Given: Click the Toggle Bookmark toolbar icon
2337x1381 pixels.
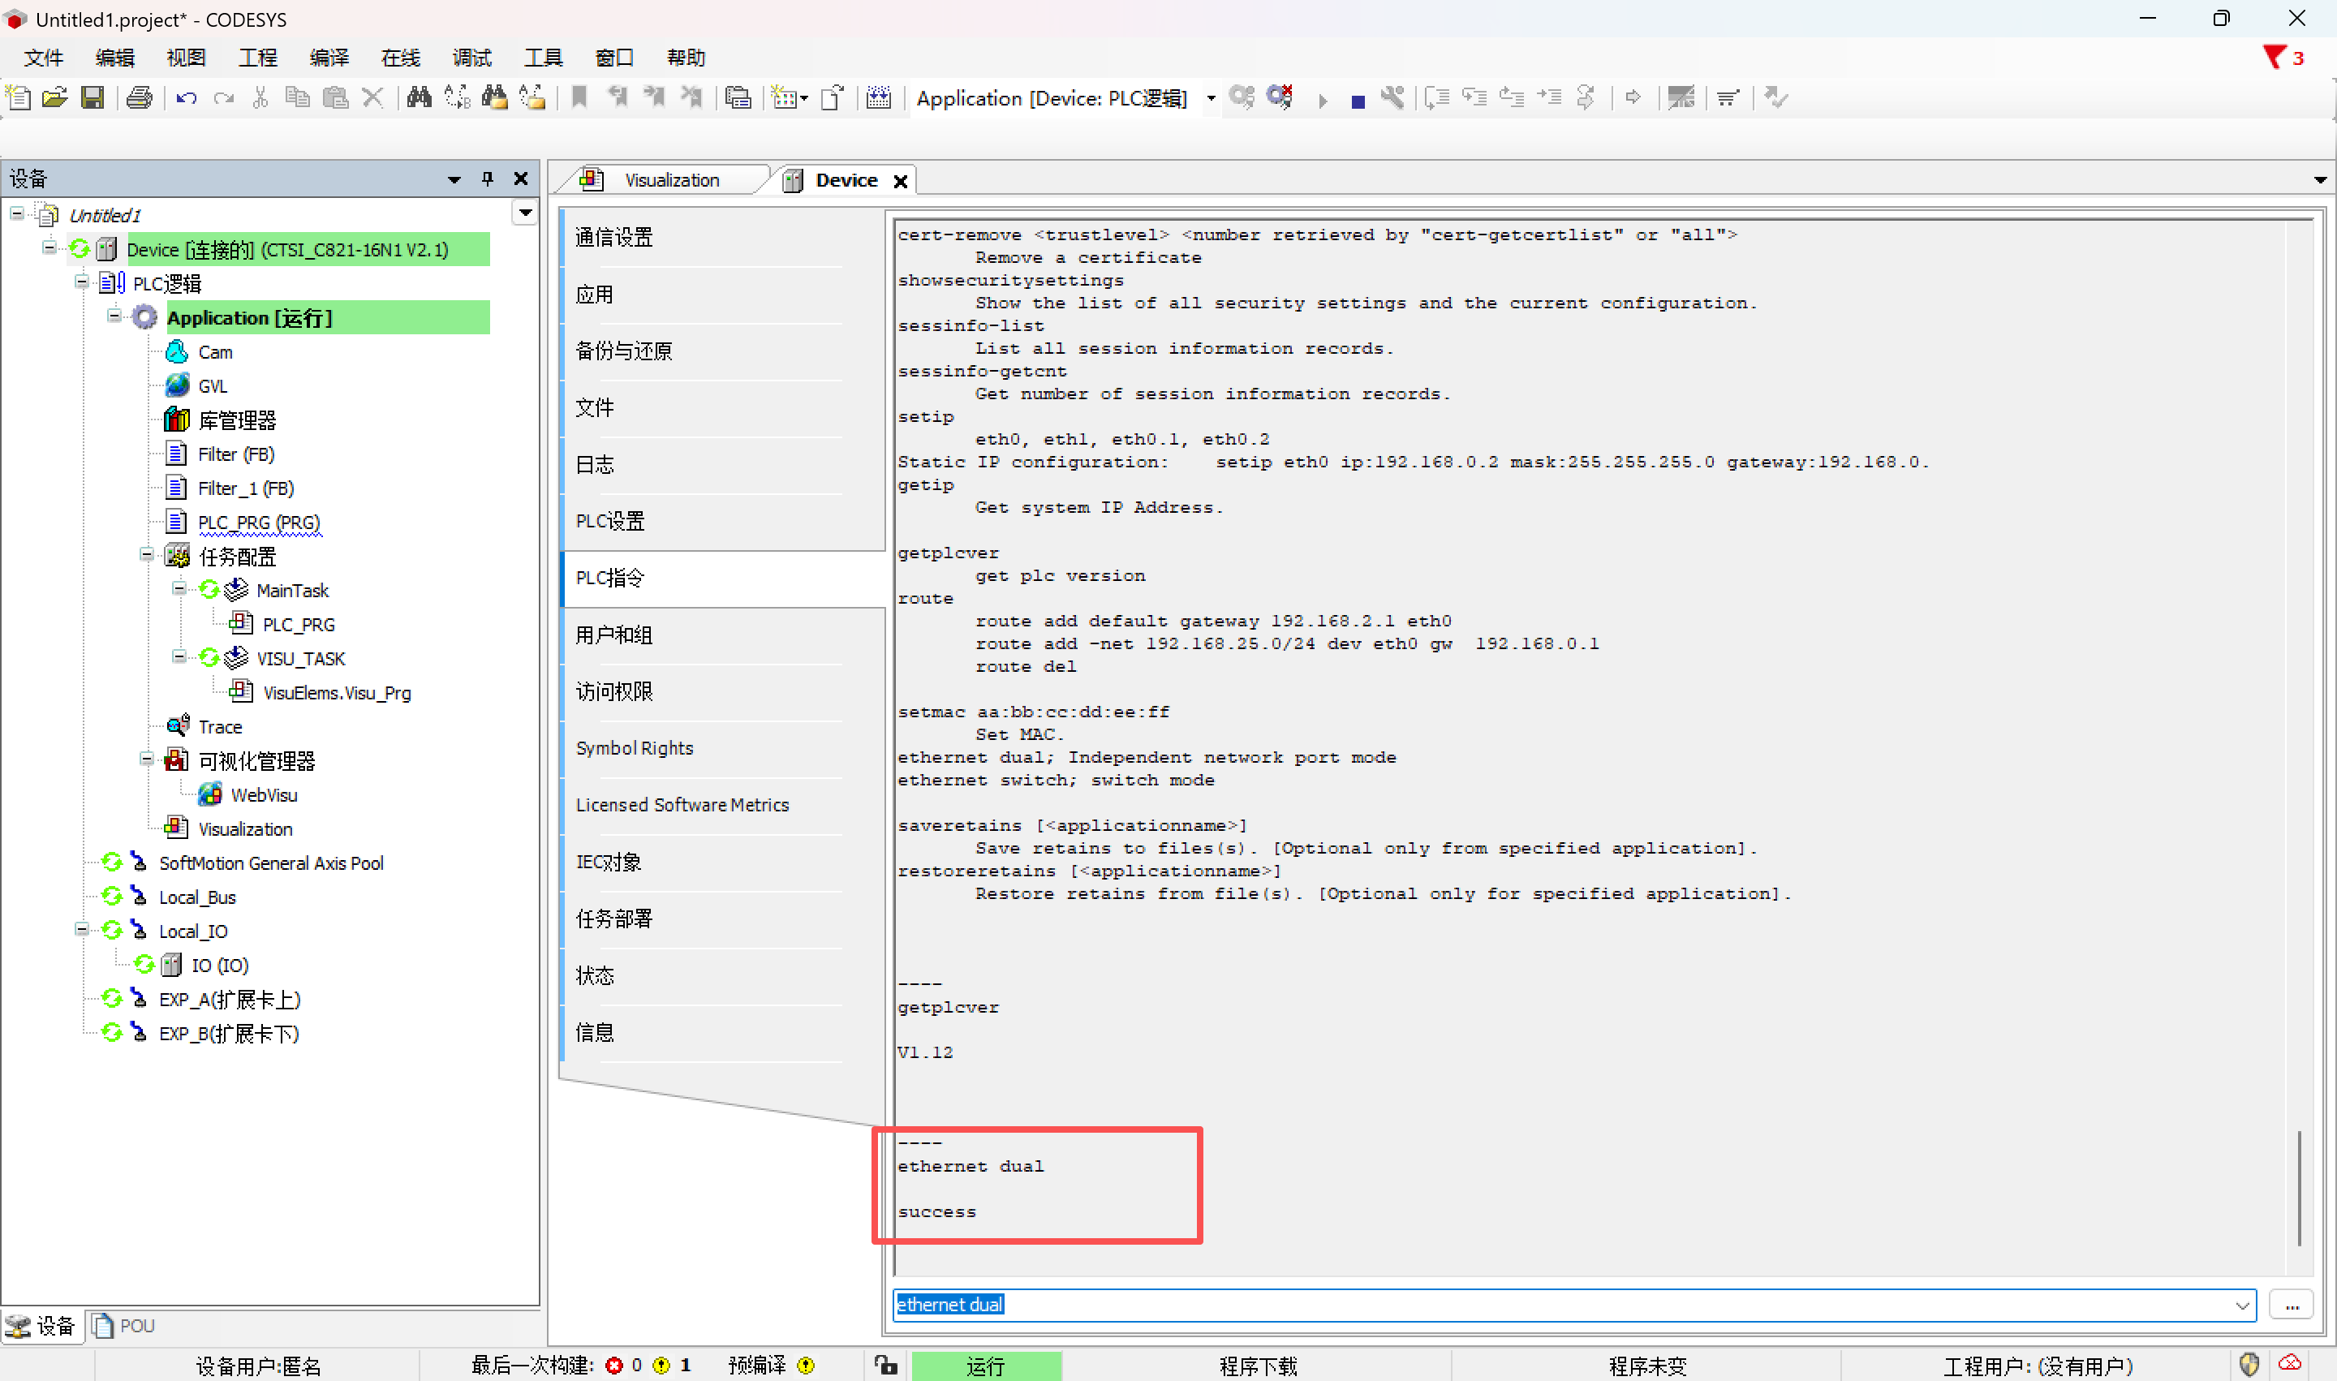Looking at the screenshot, I should tap(579, 97).
